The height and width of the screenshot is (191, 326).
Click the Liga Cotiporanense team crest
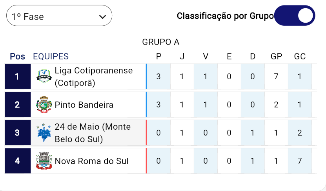click(44, 76)
